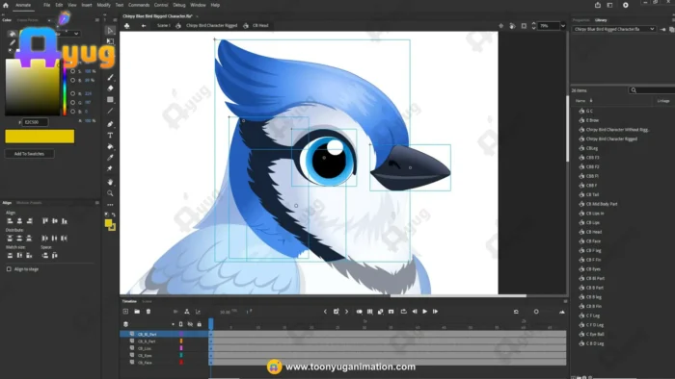Select the Brush tool
The width and height of the screenshot is (675, 379).
click(110, 77)
